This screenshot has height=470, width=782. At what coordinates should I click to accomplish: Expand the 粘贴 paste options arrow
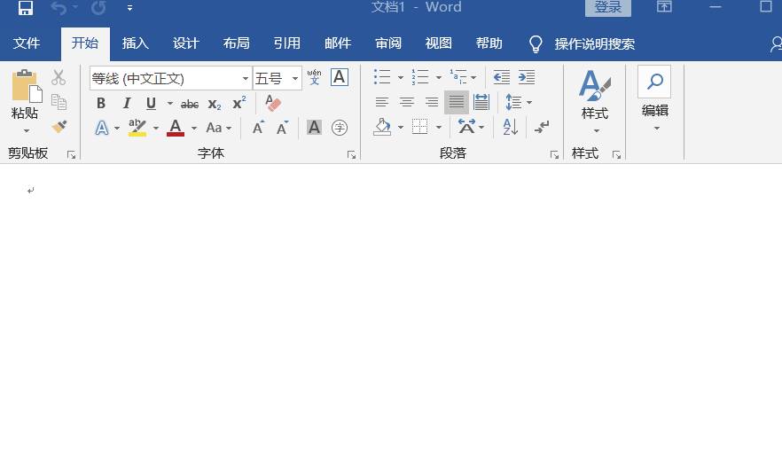27,130
